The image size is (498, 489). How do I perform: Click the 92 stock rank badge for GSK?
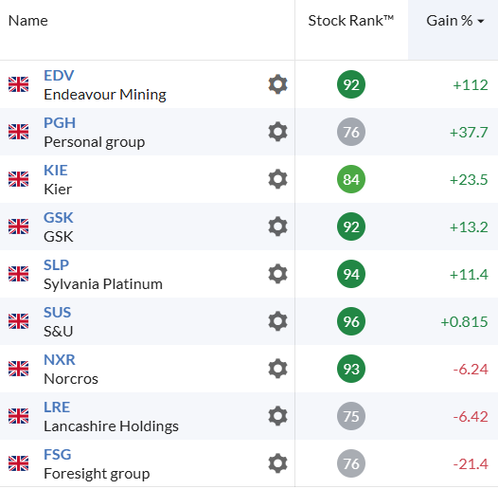pyautogui.click(x=351, y=226)
